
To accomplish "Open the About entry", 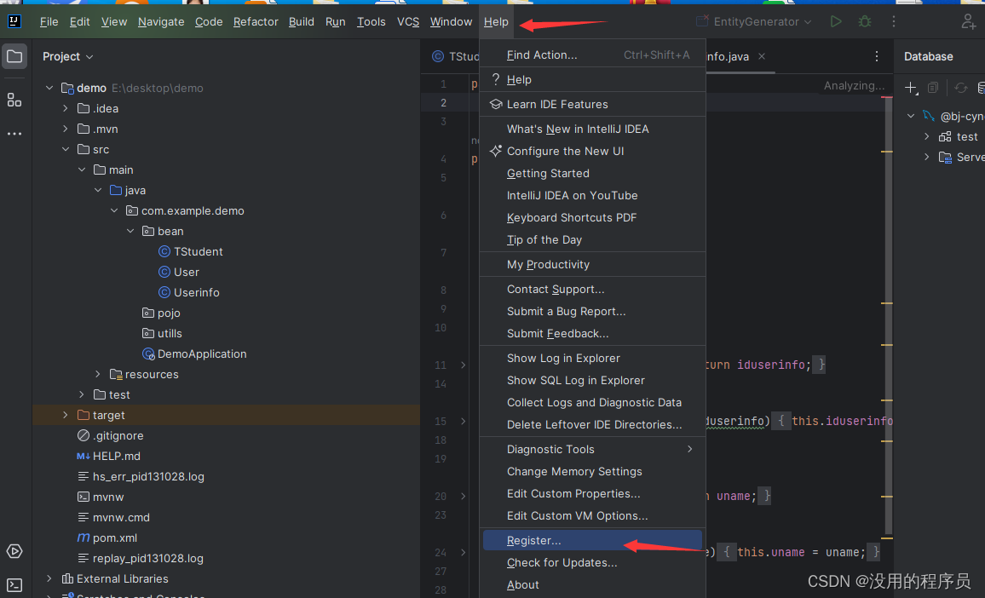I will (592, 585).
